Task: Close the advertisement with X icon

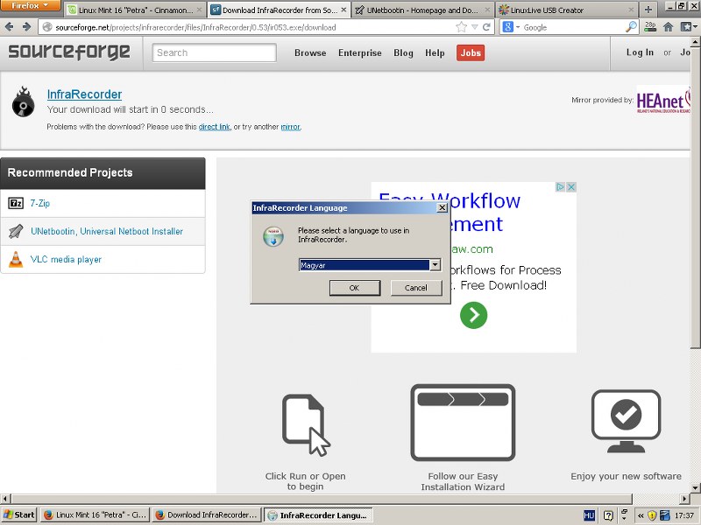Action: point(571,187)
